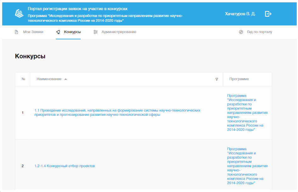Viewport: 298px width, 192px height.
Task: Click the № column header
Action: point(23,79)
